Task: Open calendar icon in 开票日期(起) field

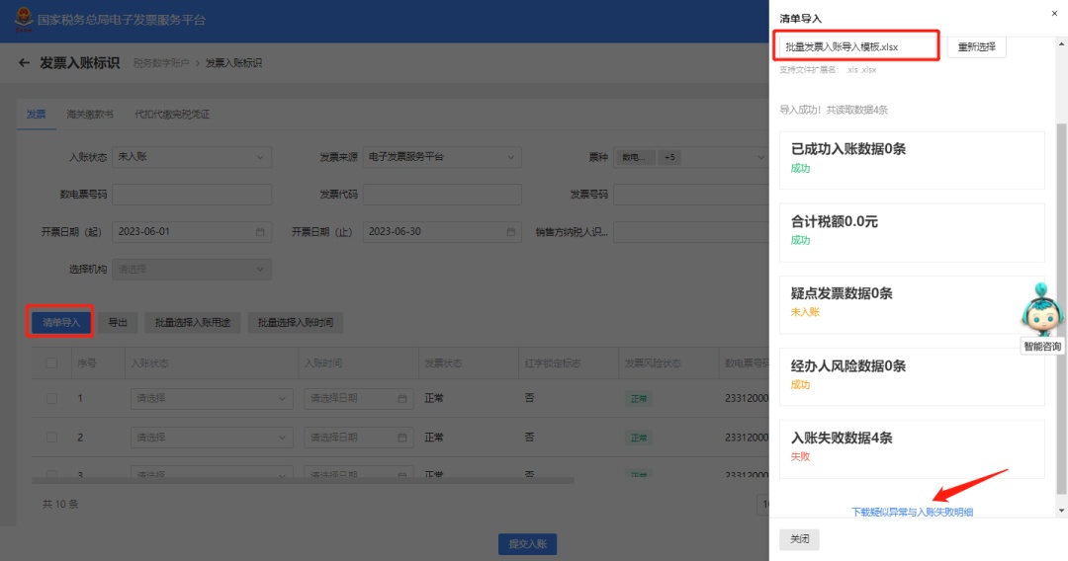Action: tap(260, 232)
